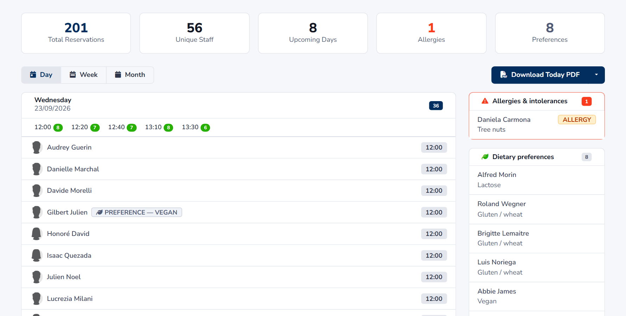Click Audrey Guerin's avatar icon
This screenshot has width=626, height=316.
[37, 147]
